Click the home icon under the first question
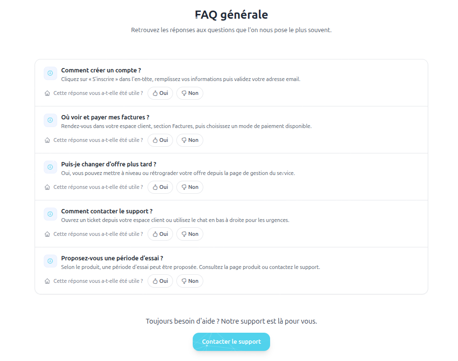 point(47,93)
